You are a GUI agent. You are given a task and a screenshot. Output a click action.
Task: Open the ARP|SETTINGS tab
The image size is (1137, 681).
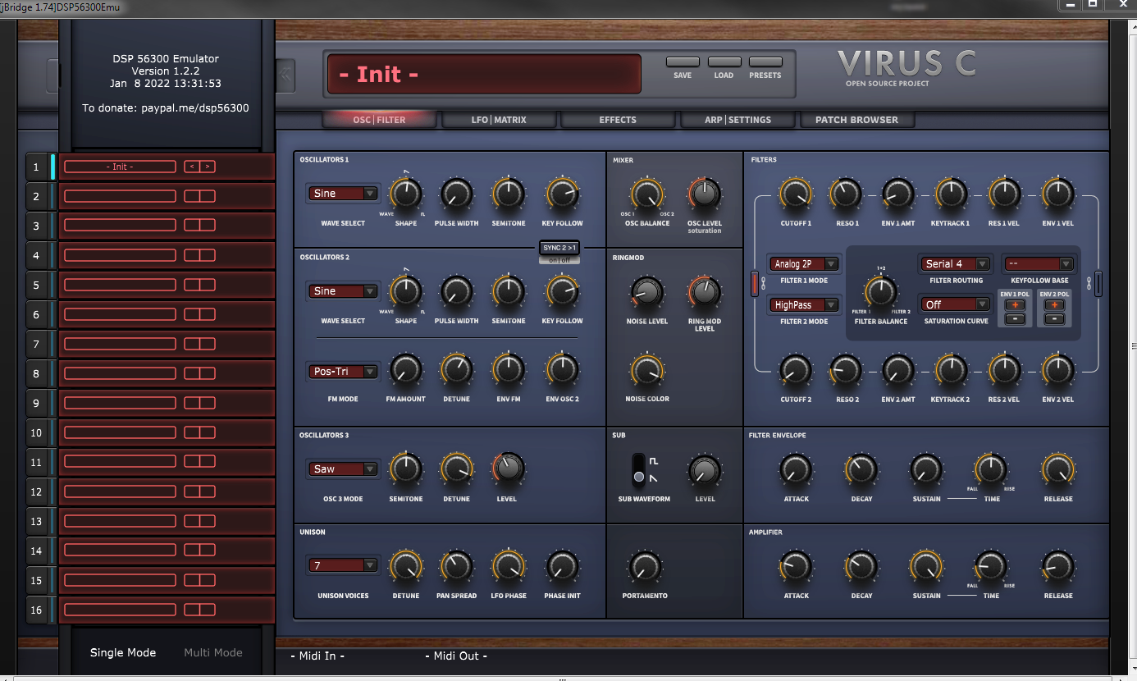coord(737,120)
